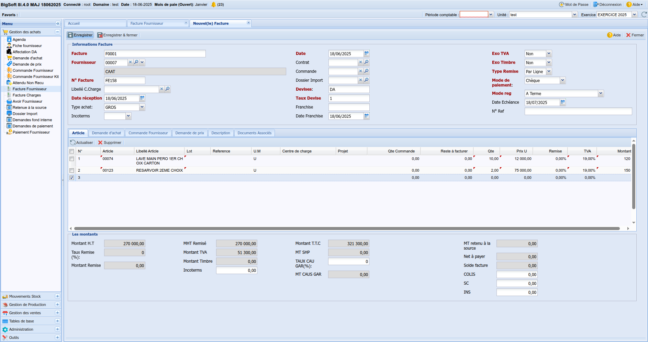Switch to the Demande de prix tab
Image resolution: width=648 pixels, height=342 pixels.
190,133
